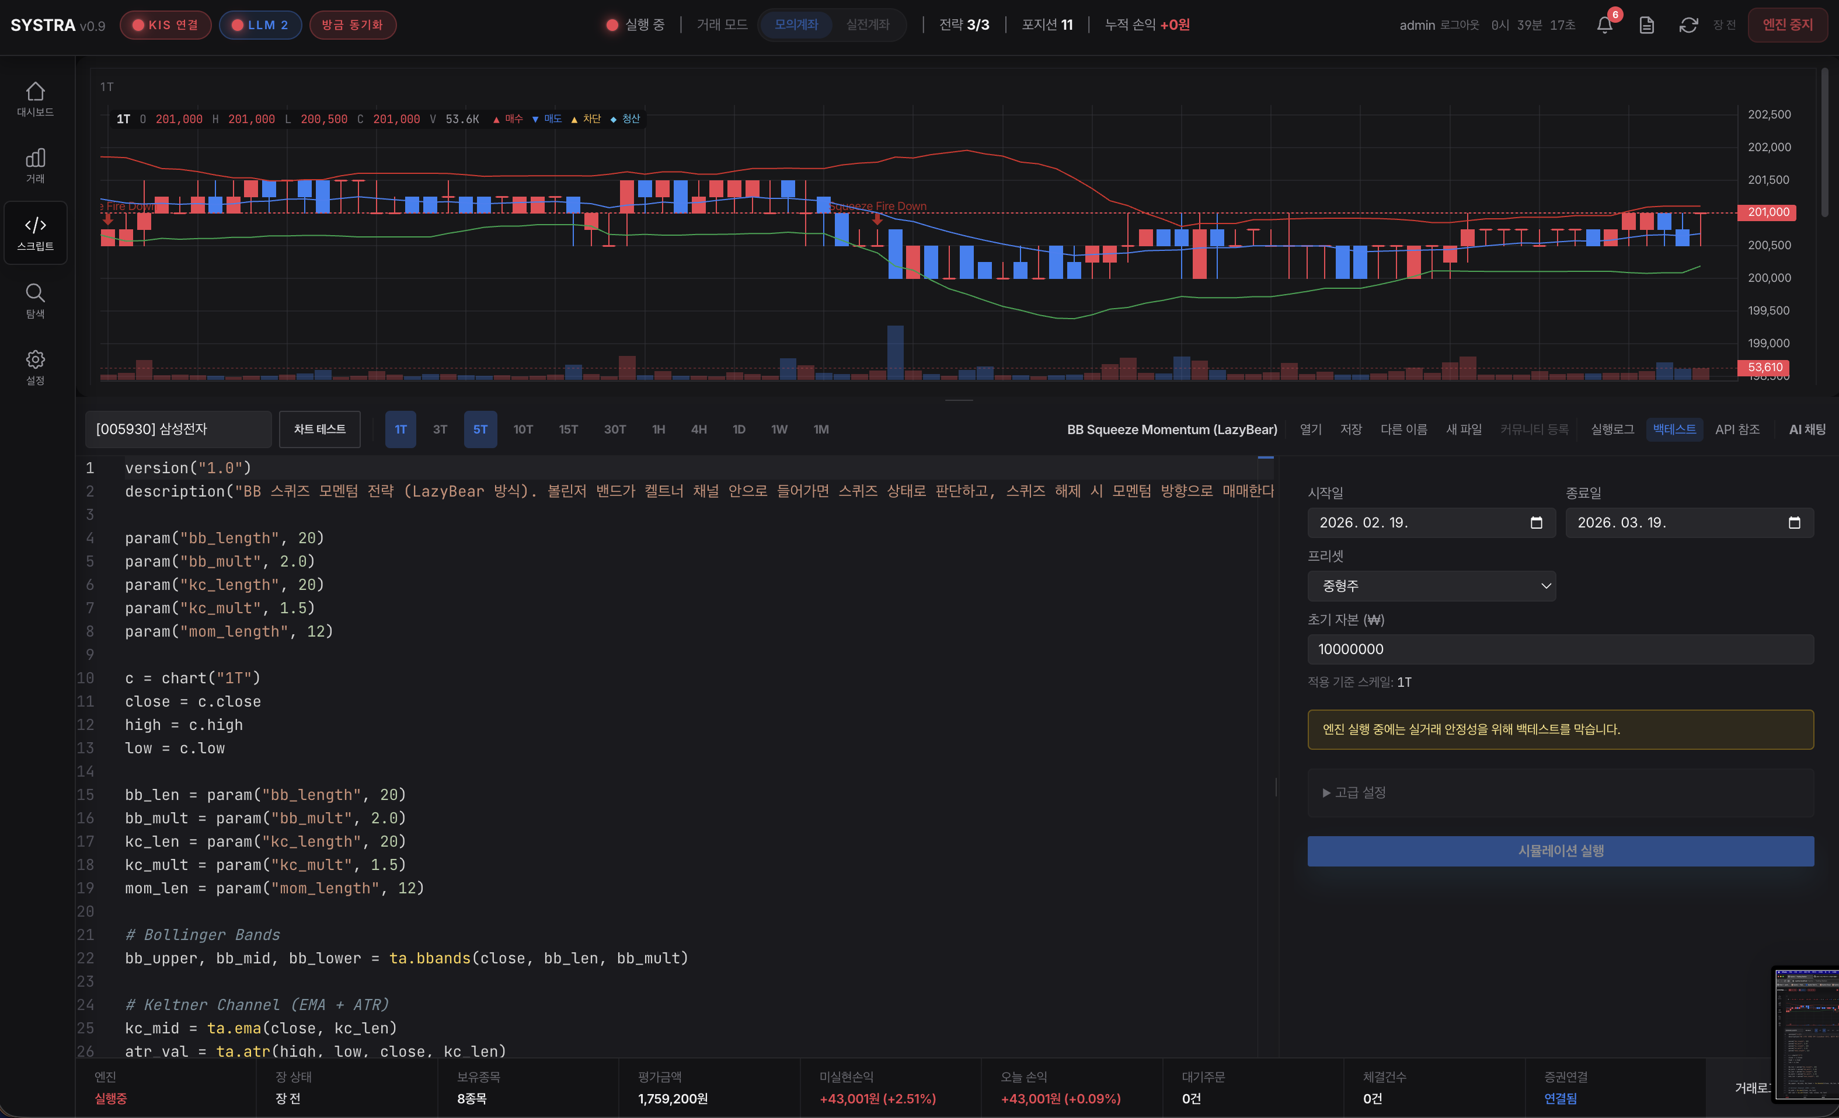Image resolution: width=1839 pixels, height=1118 pixels.
Task: Click the 시뮬레이션 실행 button
Action: coord(1560,850)
